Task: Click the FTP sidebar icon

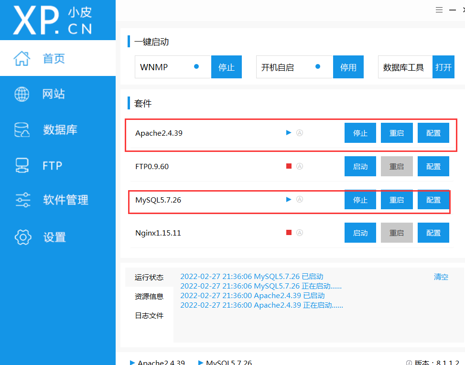Action: coord(22,165)
